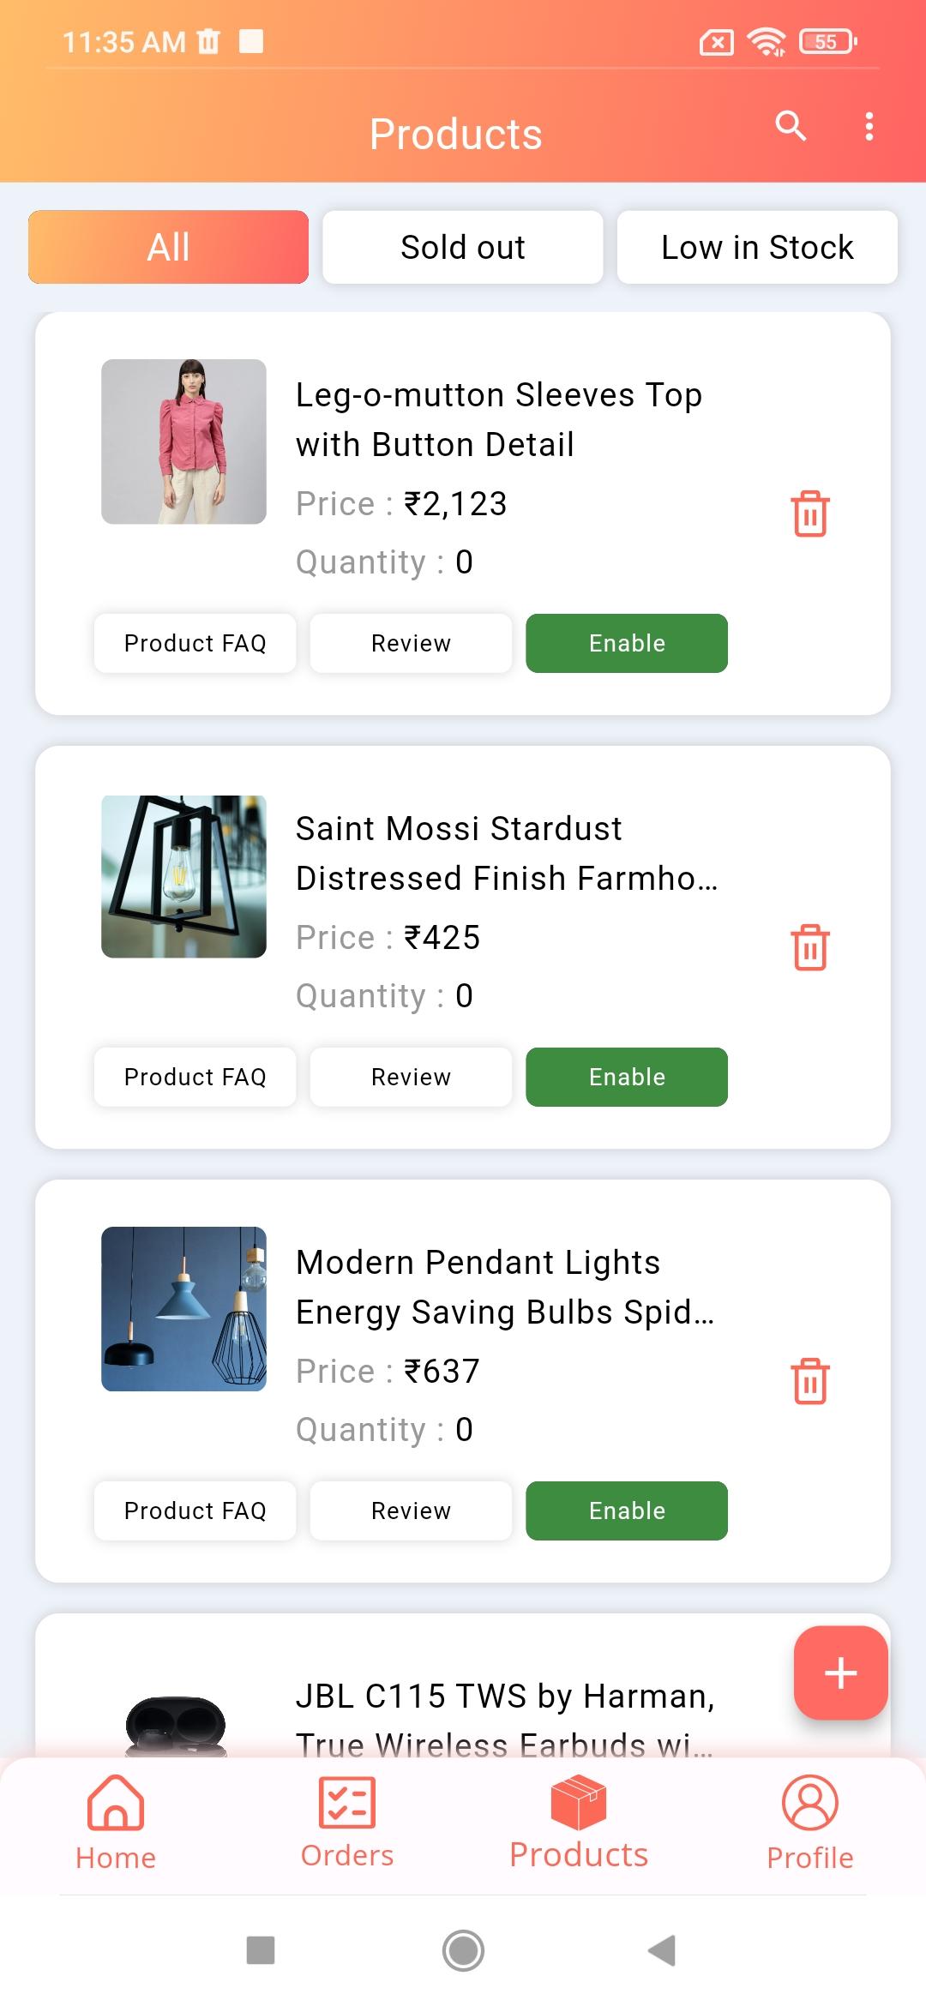Delete the Leg-o-mutton Sleeves Top product
This screenshot has height=2006, width=926.
pyautogui.click(x=810, y=514)
